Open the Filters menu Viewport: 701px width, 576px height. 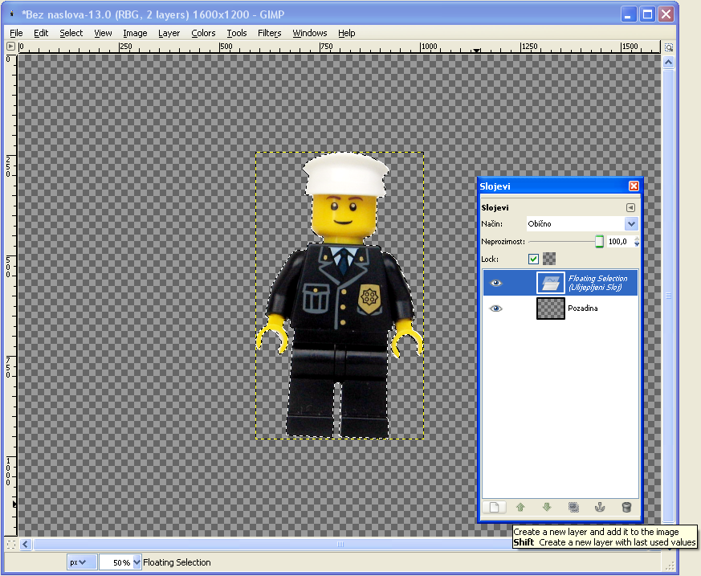tap(270, 33)
